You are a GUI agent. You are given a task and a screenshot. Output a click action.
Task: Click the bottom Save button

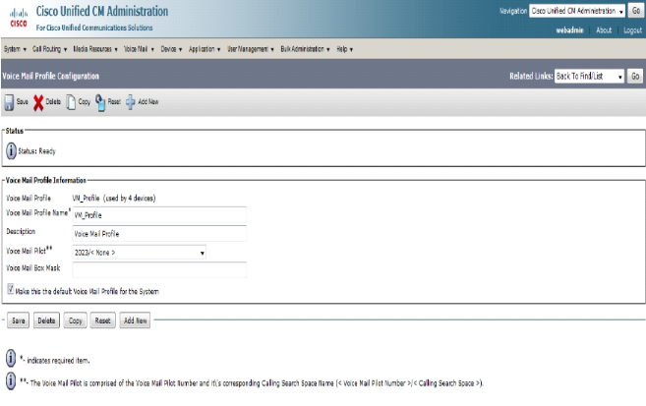pyautogui.click(x=18, y=320)
